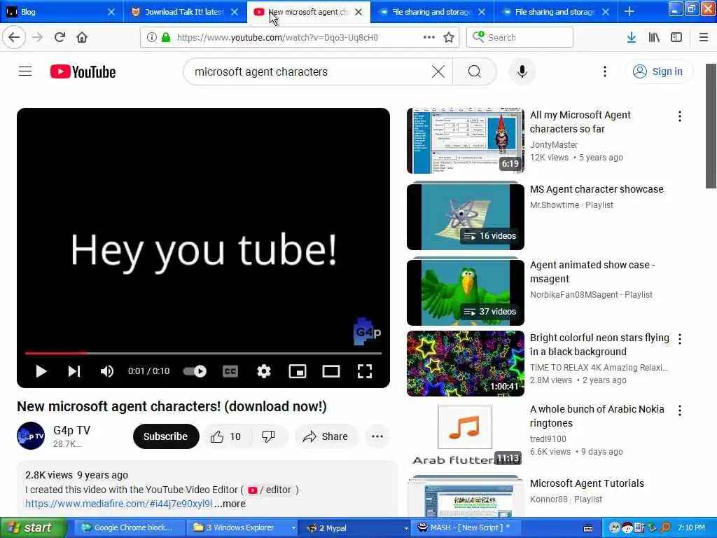Open the G4p TV channel avatar

[31, 436]
